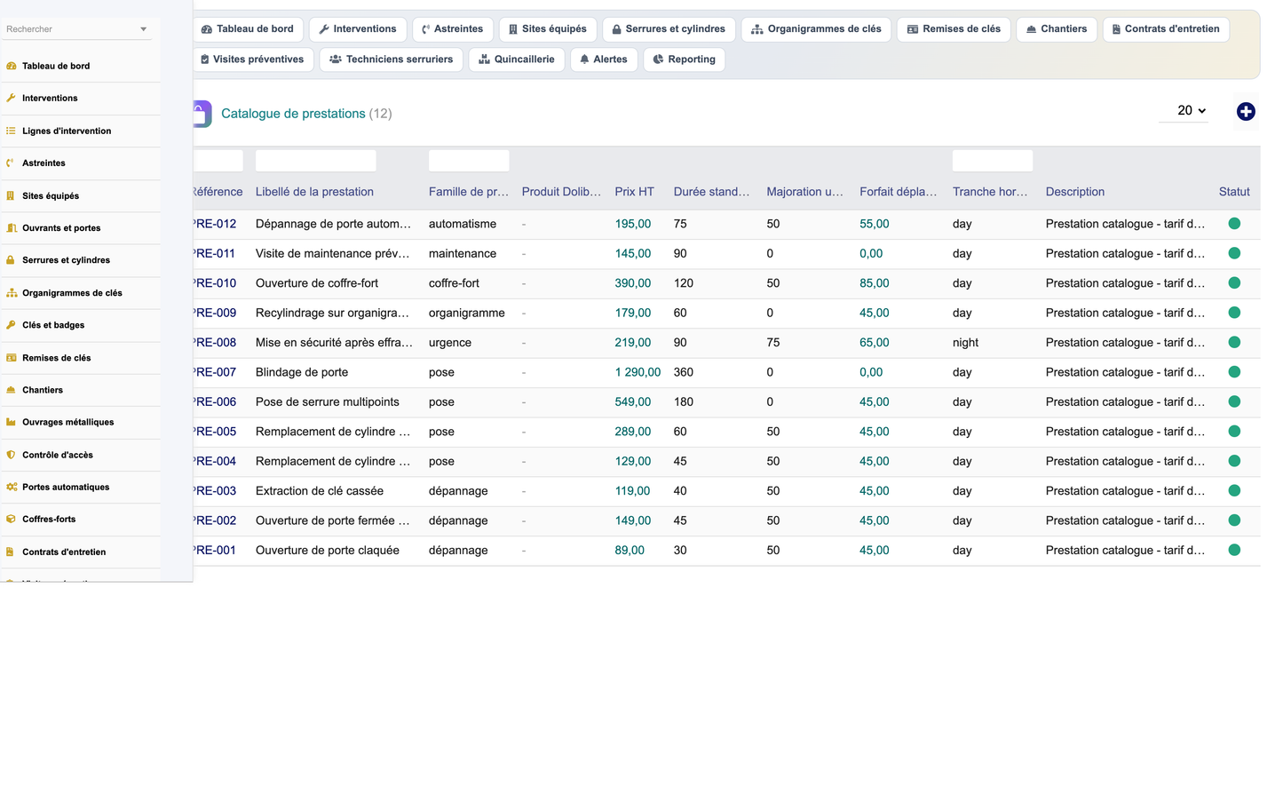
Task: Click the green status dot for PRE-012
Action: (x=1234, y=224)
